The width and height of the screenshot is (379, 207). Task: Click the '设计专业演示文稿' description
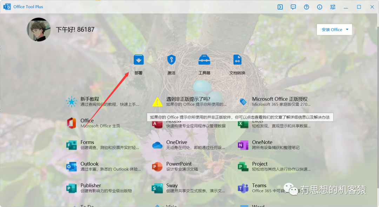coord(182,169)
